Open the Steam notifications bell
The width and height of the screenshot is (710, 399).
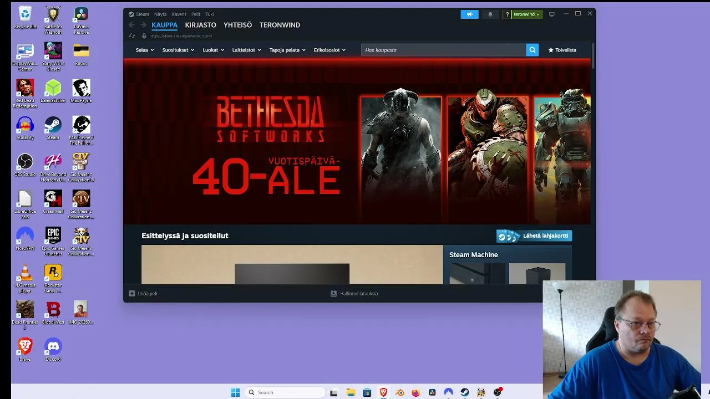[x=490, y=14]
